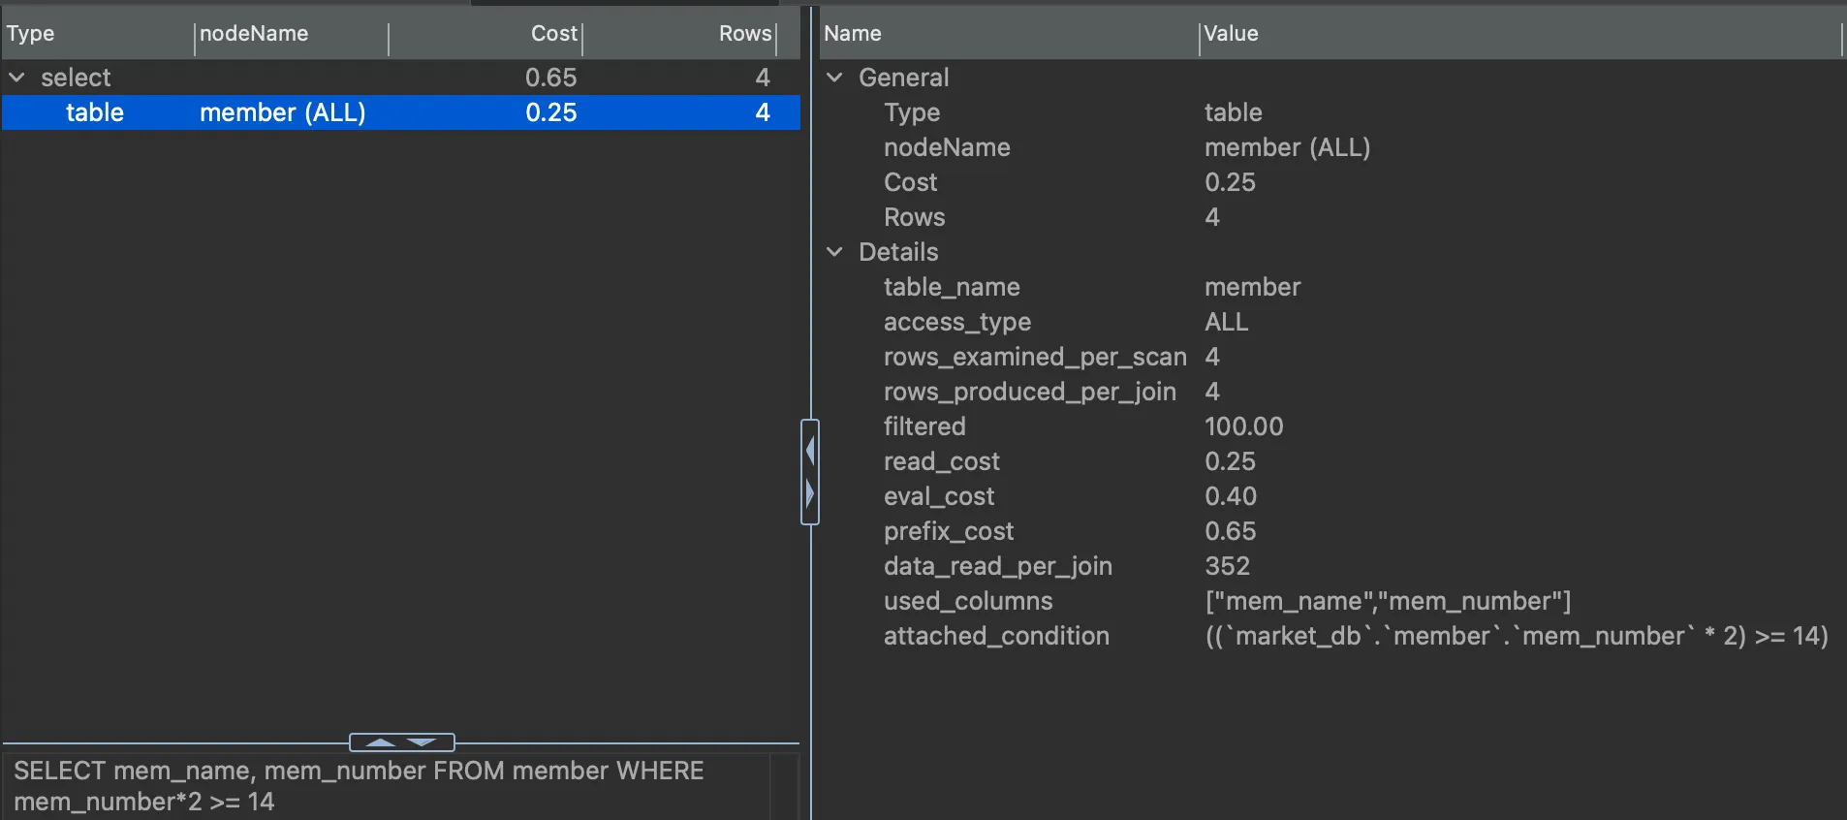Select the attached_condition property row
The image size is (1847, 820).
[1332, 636]
